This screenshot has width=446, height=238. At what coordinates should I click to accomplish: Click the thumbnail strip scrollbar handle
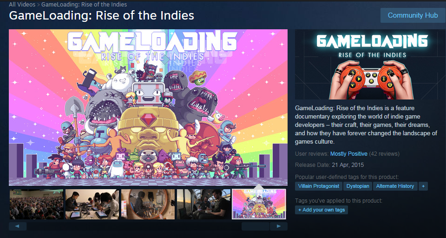255,226
